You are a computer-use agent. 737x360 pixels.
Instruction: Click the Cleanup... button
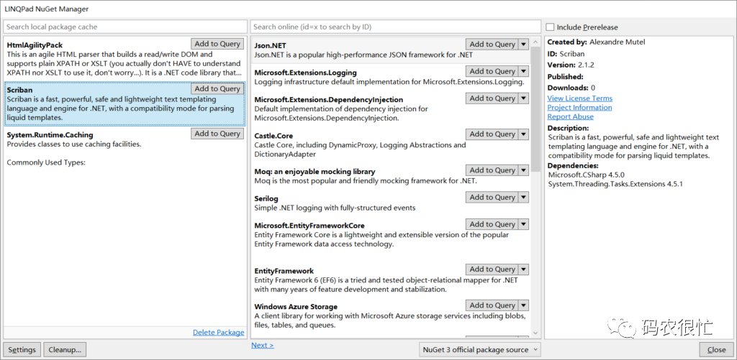(x=65, y=350)
